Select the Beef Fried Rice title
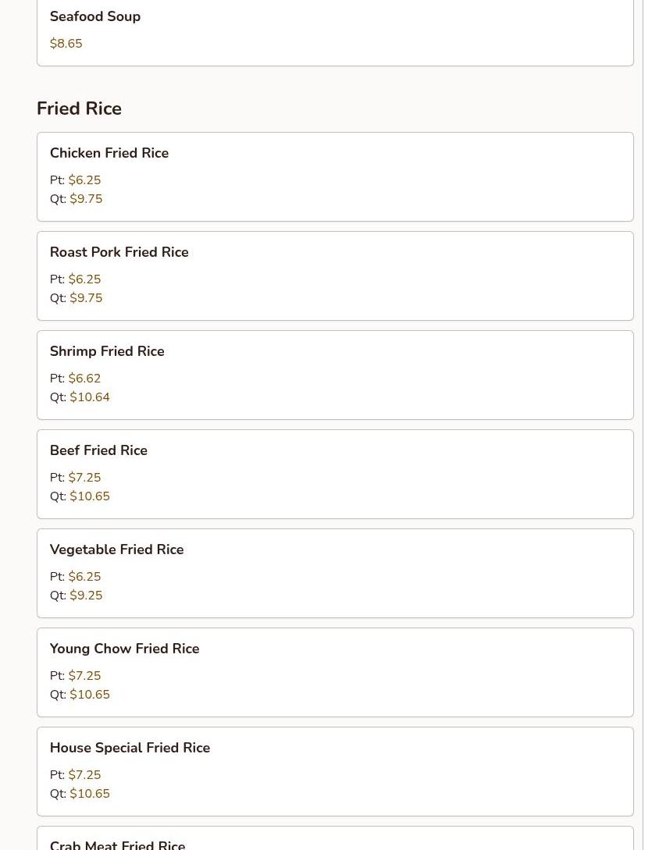 [x=98, y=451]
